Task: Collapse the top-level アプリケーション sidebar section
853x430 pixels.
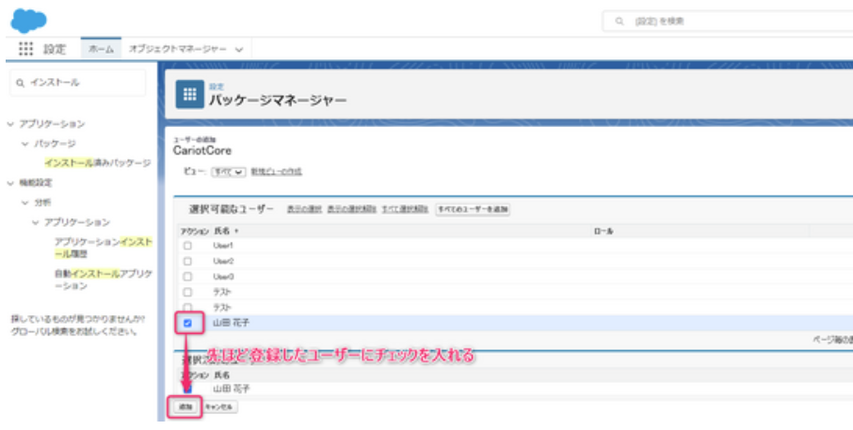Action: click(10, 124)
